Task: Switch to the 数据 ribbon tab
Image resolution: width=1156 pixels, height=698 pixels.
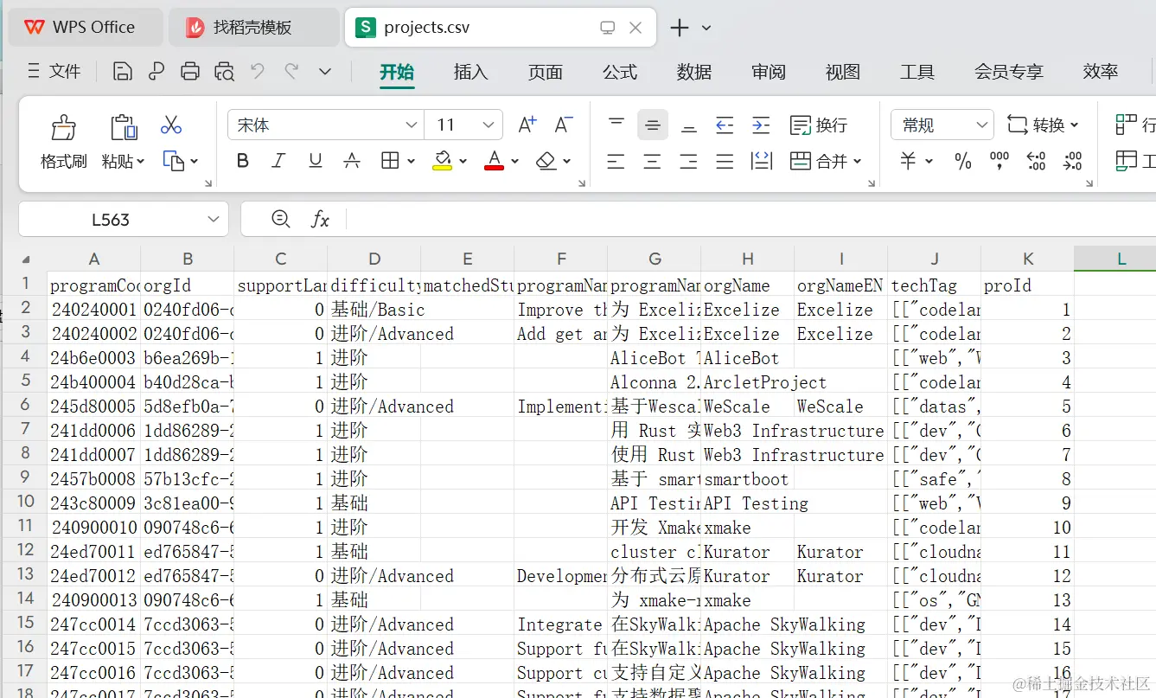Action: (x=693, y=72)
